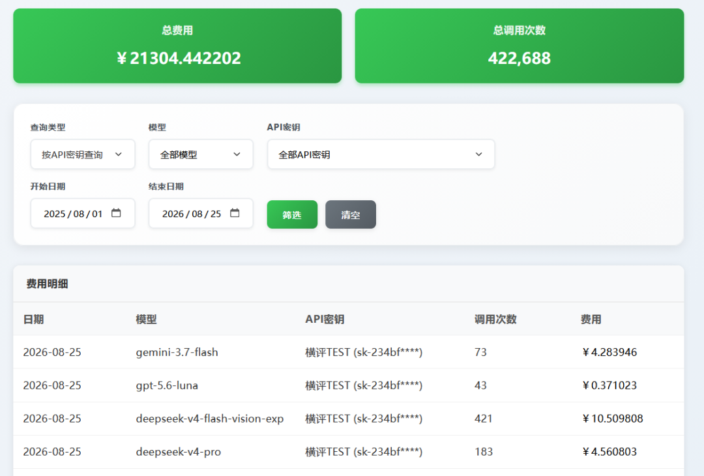Screen dimensions: 704x476
Task: Select the gemini-3.7-flash model cell
Action: 177,353
